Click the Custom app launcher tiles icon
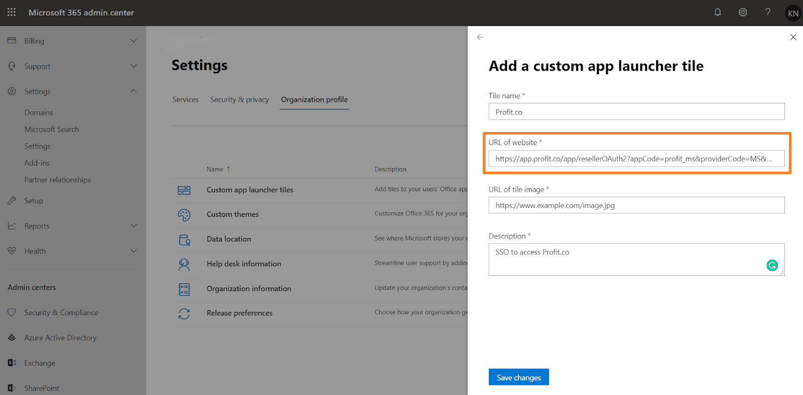 [x=184, y=190]
